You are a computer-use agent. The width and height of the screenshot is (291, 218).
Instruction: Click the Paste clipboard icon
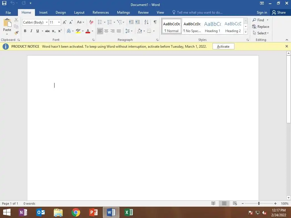[x=7, y=23]
